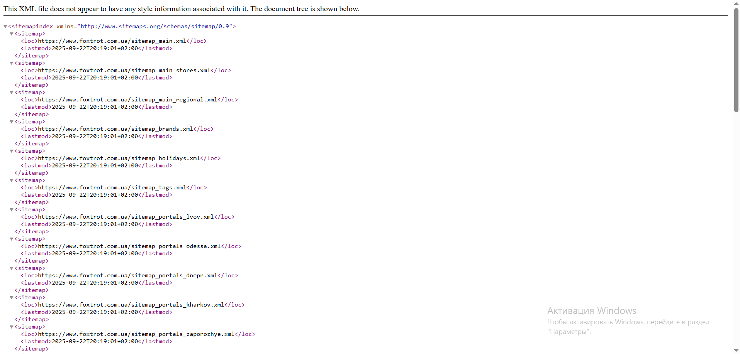Click the sitemap_portals_lvov.xml URL text
The height and width of the screenshot is (354, 740).
pyautogui.click(x=126, y=217)
